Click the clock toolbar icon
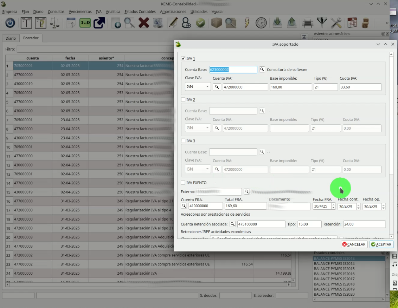Viewport: 398px width, 308px height. pos(261,23)
